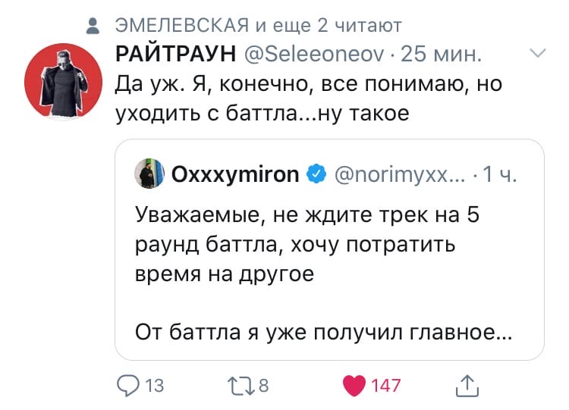This screenshot has height=410, width=569.
Task: Open Oxxxymiron's small avatar in quote
Action: (146, 175)
